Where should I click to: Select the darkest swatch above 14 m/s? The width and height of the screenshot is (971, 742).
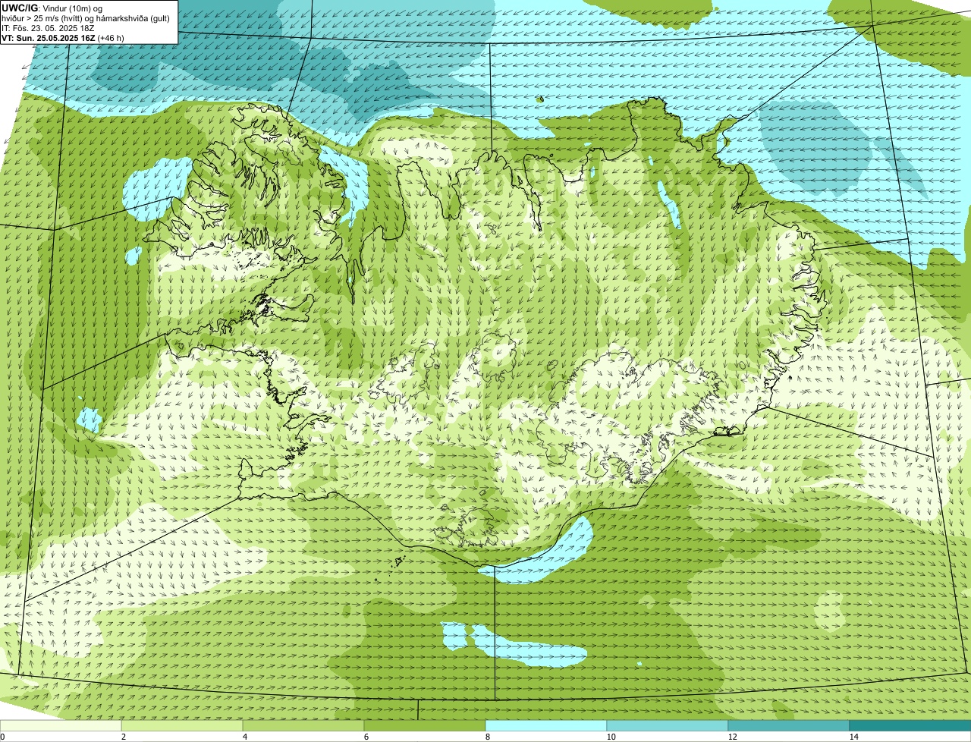point(910,725)
